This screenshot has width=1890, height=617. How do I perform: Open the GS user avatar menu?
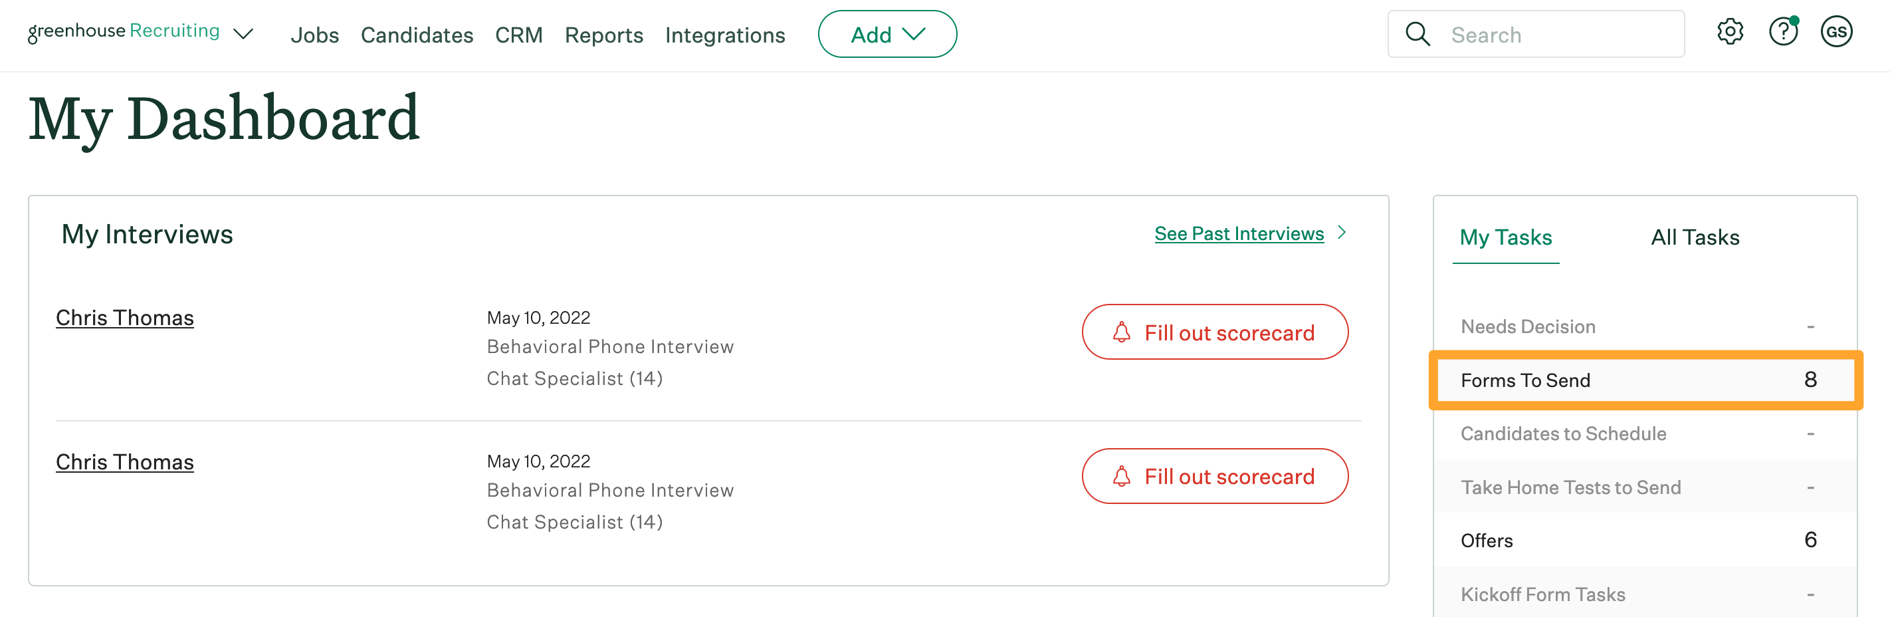coord(1836,33)
